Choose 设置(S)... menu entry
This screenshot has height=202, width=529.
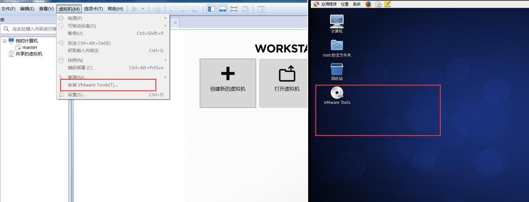[113, 95]
